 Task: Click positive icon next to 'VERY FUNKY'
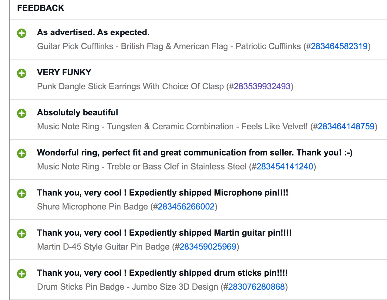tap(22, 73)
